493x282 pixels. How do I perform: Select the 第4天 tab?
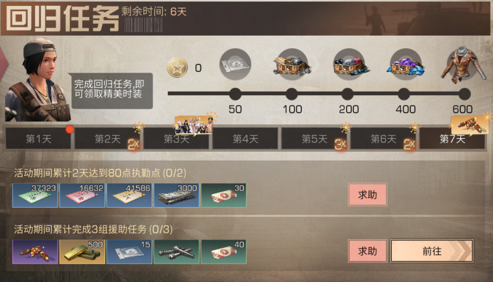pyautogui.click(x=246, y=139)
